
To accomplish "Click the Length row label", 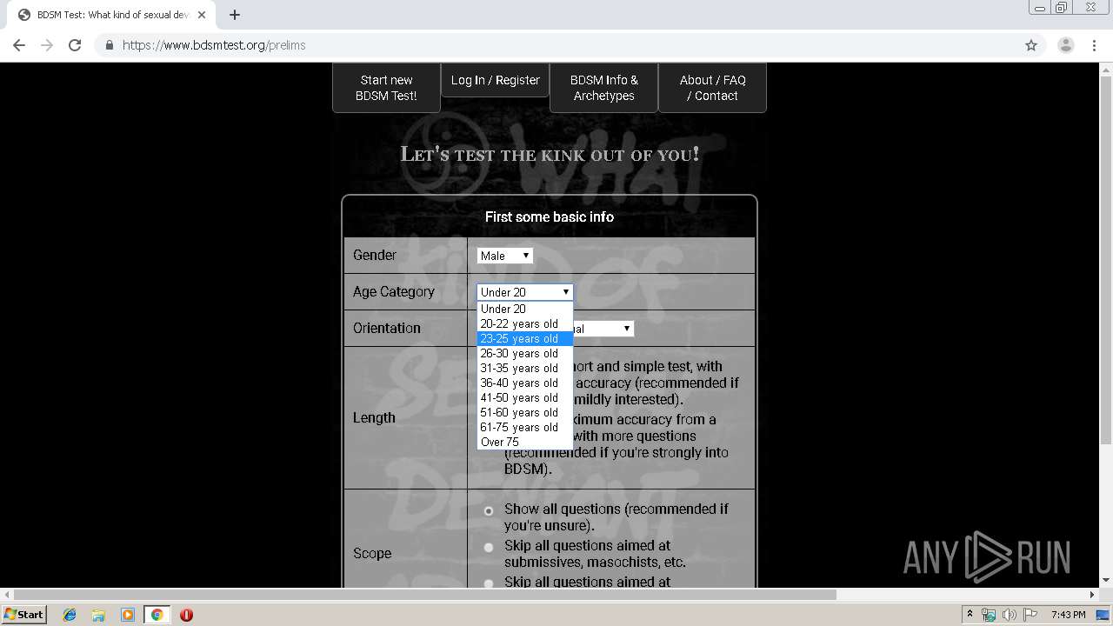I will pyautogui.click(x=374, y=417).
